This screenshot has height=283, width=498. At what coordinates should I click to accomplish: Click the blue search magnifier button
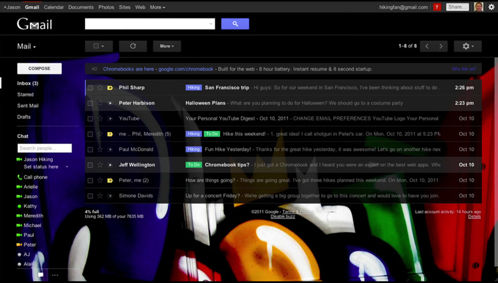235,24
